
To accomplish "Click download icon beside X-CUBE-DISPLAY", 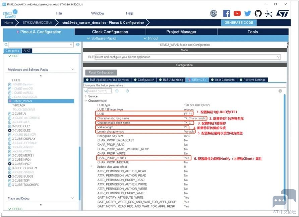I will (x=9, y=139).
